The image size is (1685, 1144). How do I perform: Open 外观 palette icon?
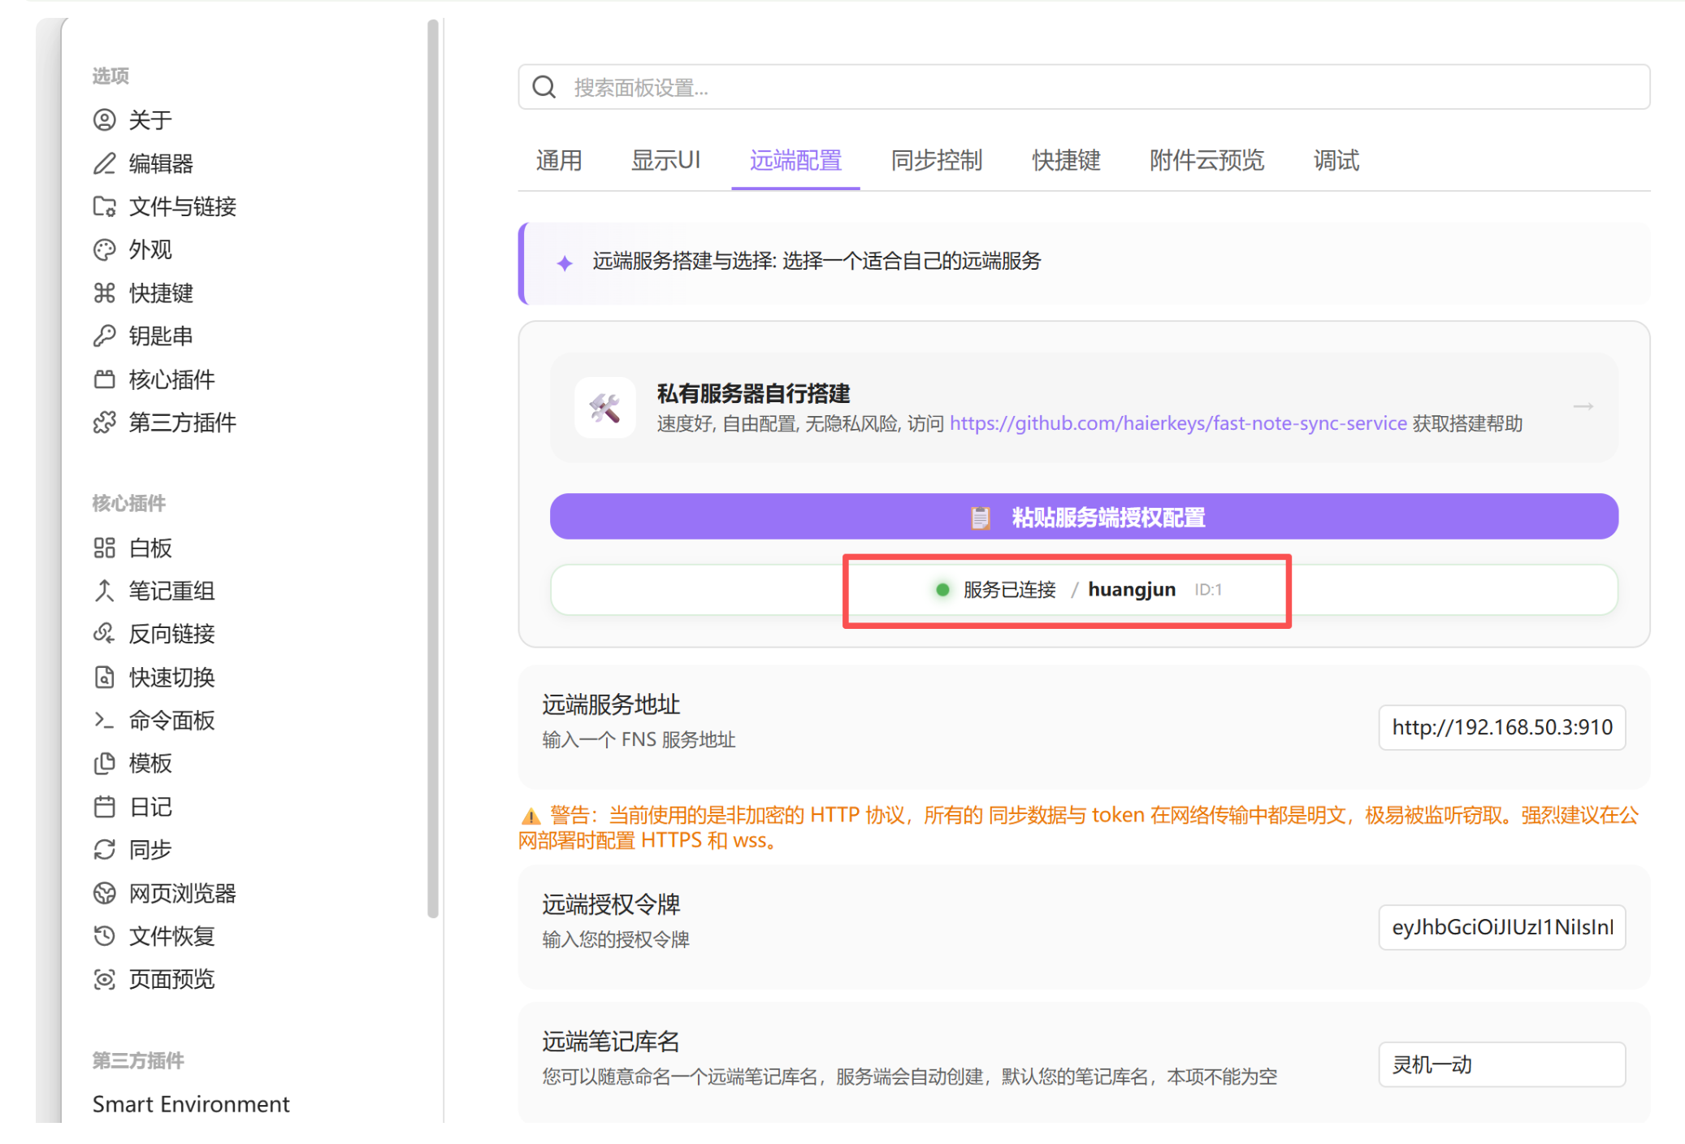coord(104,249)
